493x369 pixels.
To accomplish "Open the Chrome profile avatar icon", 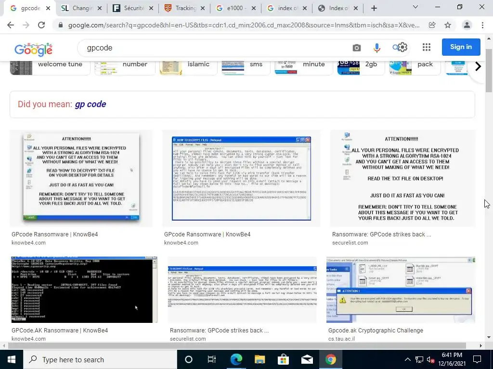I will pyautogui.click(x=467, y=25).
